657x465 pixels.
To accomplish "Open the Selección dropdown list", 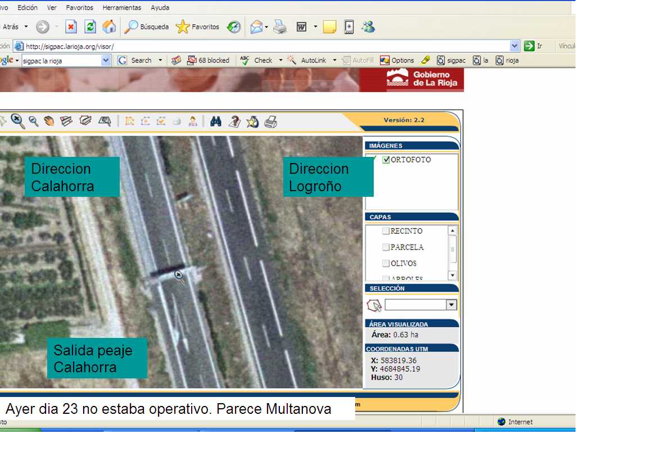I will click(451, 305).
